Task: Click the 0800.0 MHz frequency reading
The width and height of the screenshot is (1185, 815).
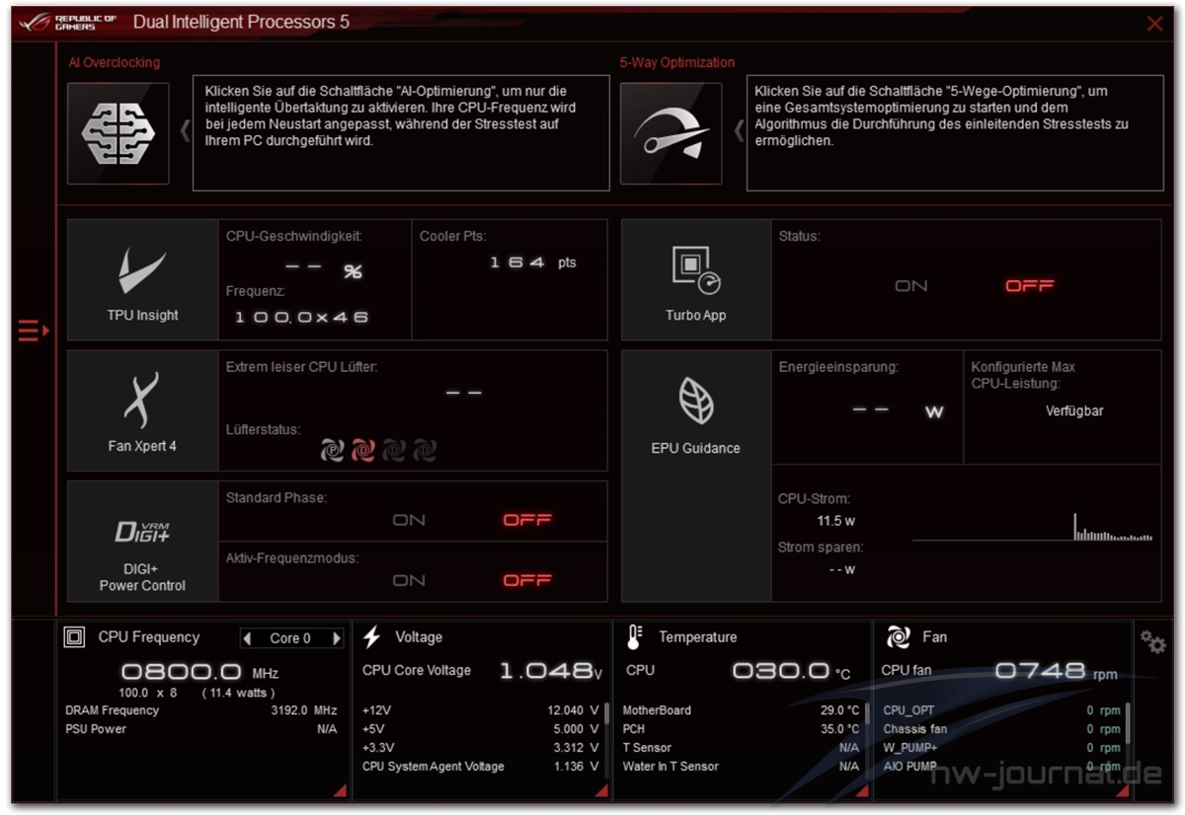Action: tap(199, 672)
